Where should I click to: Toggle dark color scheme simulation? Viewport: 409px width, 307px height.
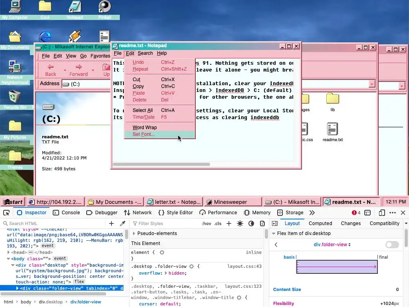[251, 223]
